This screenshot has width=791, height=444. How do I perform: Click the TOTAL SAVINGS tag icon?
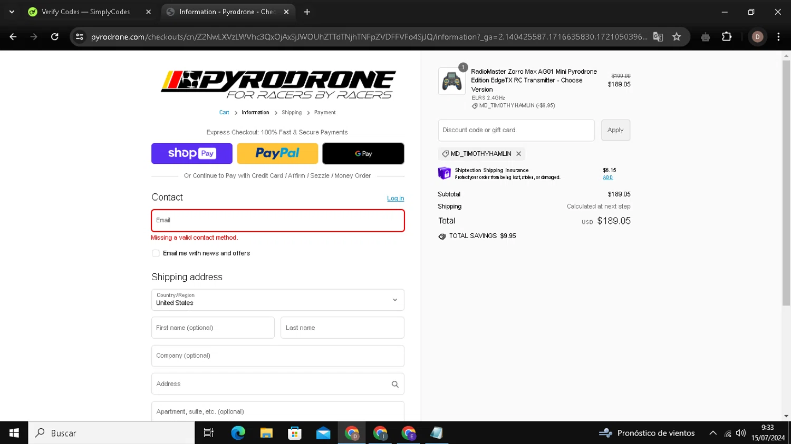coord(442,236)
